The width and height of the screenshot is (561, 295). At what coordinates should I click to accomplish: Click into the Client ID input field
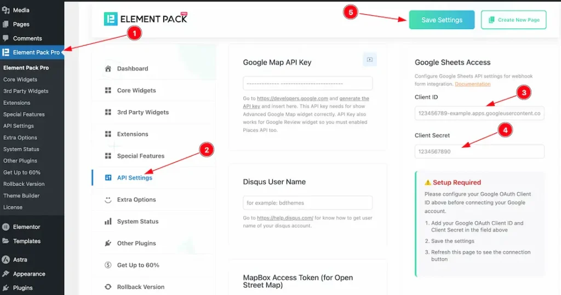pos(479,113)
